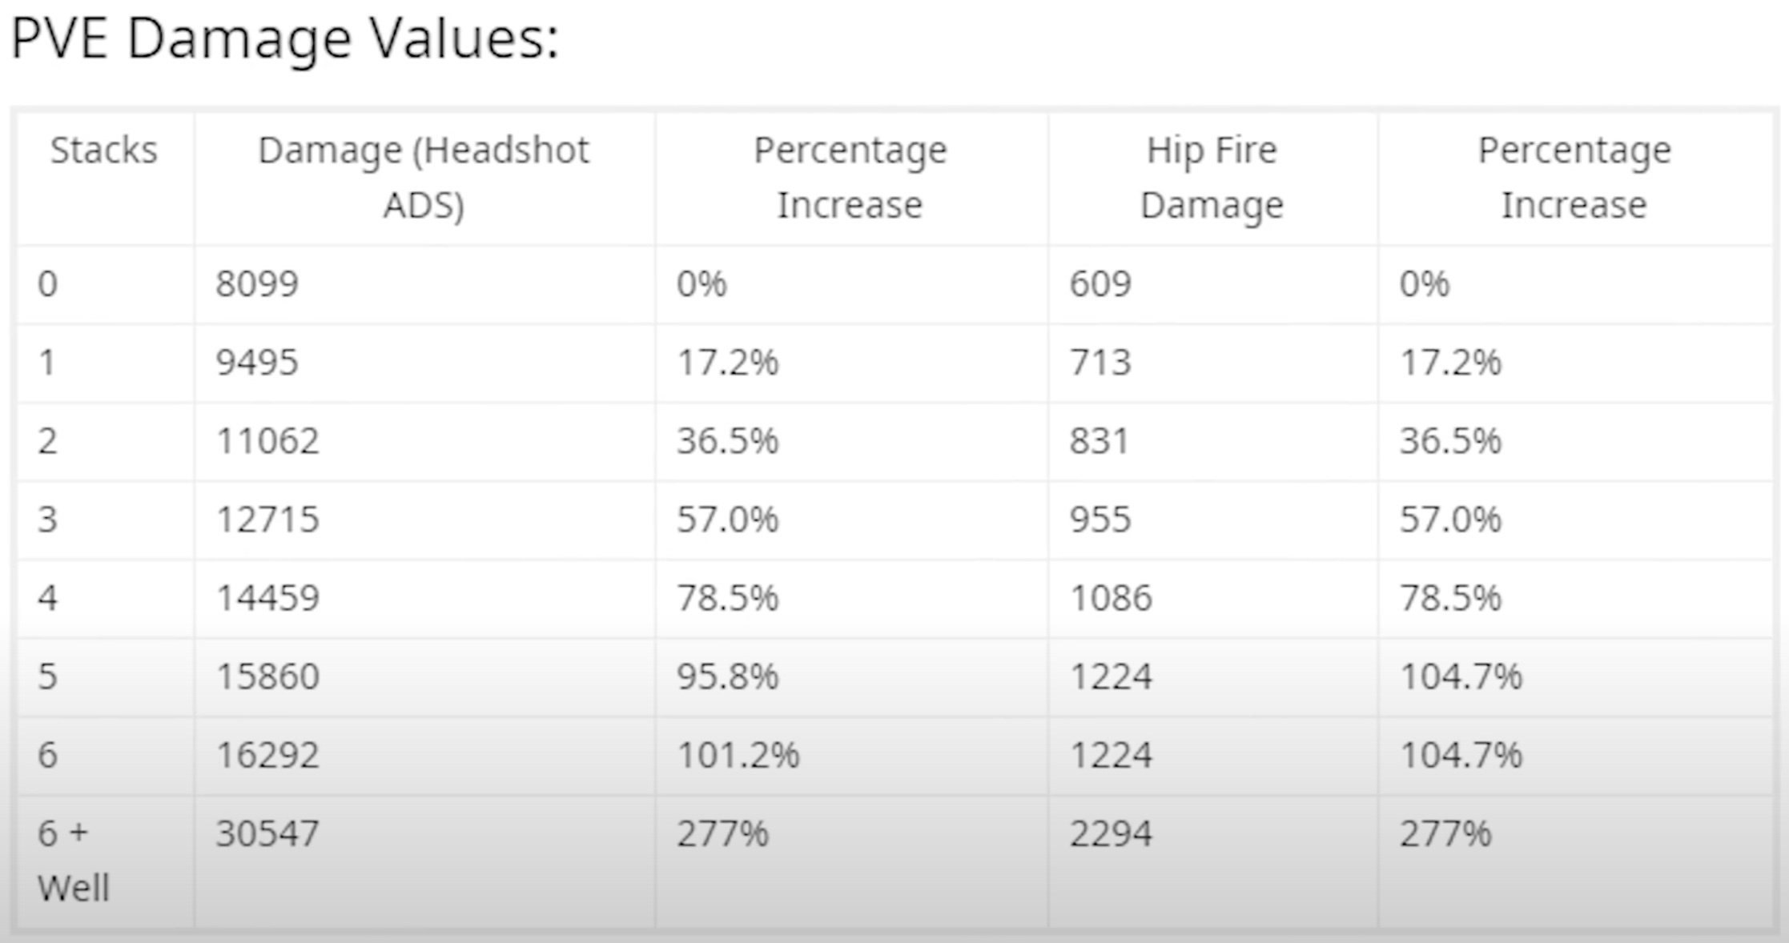Click the 955 hip fire value
Viewport: 1789px width, 943px height.
pos(1100,520)
